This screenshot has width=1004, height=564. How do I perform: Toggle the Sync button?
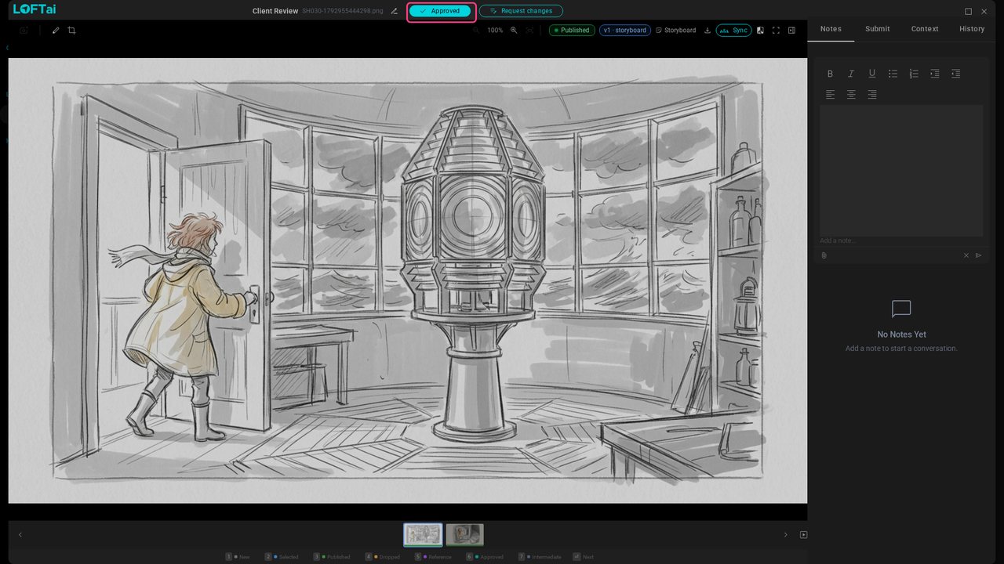click(x=733, y=31)
